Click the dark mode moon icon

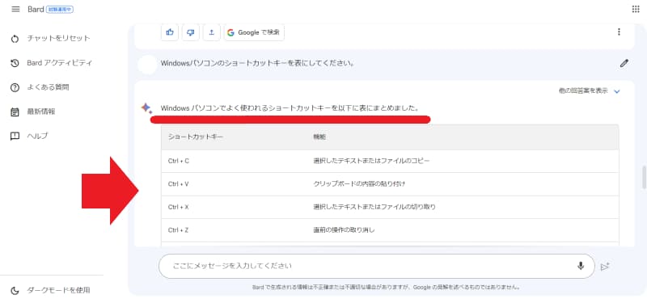15,291
